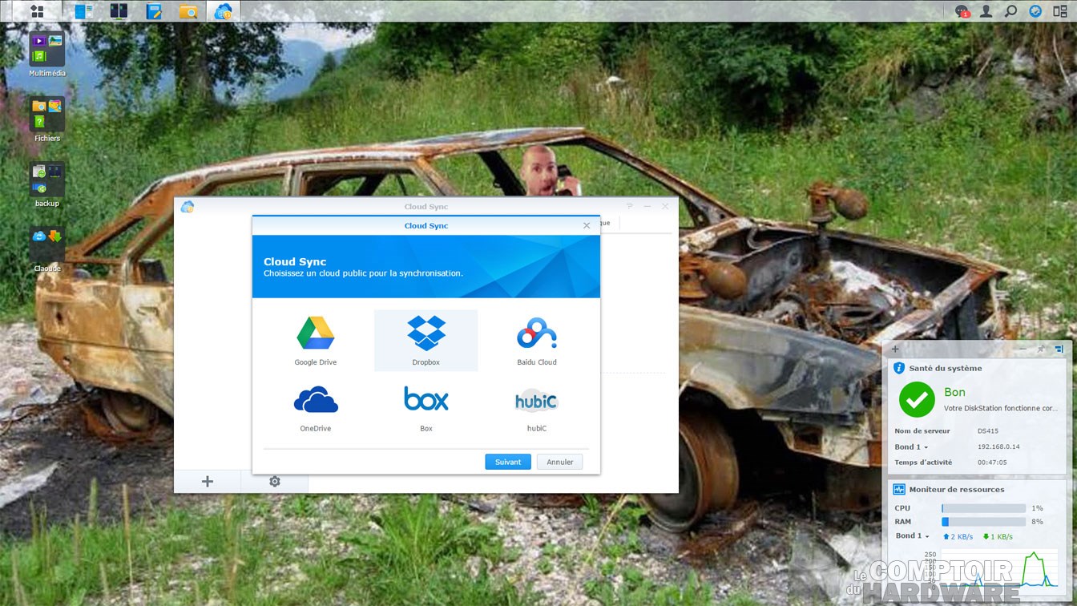Click the Cloud Sync app icon in window title
The width and height of the screenshot is (1077, 606).
(188, 207)
